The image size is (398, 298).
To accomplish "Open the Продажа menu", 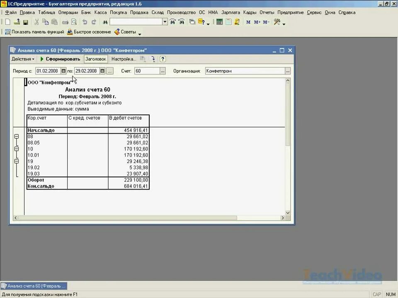I will [x=139, y=12].
